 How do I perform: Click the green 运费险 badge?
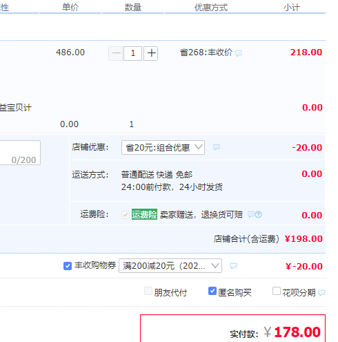[x=144, y=214]
